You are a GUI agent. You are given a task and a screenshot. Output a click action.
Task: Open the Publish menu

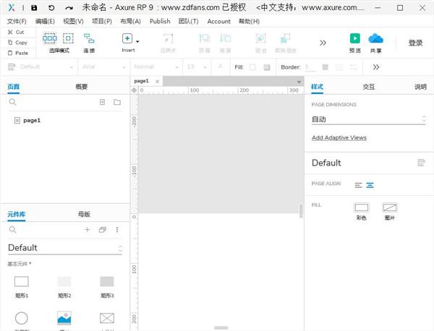(160, 21)
